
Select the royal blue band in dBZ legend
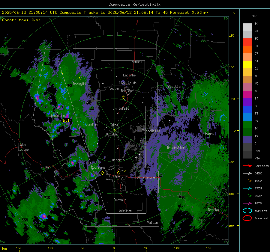pos(247,109)
